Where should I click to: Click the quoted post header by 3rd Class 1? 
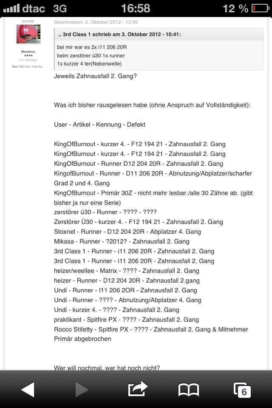click(122, 34)
